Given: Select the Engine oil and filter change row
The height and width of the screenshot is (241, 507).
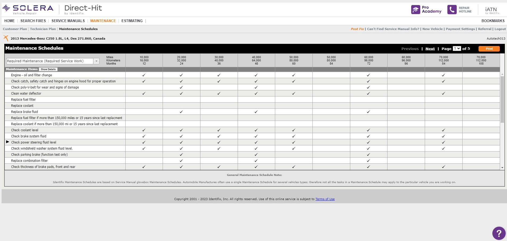Looking at the screenshot, I should (31, 75).
